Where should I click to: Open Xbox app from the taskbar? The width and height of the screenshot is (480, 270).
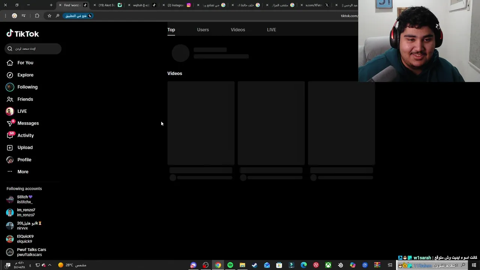click(328, 265)
